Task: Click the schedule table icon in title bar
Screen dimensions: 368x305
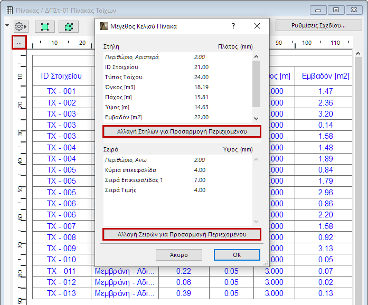Action: (10, 10)
